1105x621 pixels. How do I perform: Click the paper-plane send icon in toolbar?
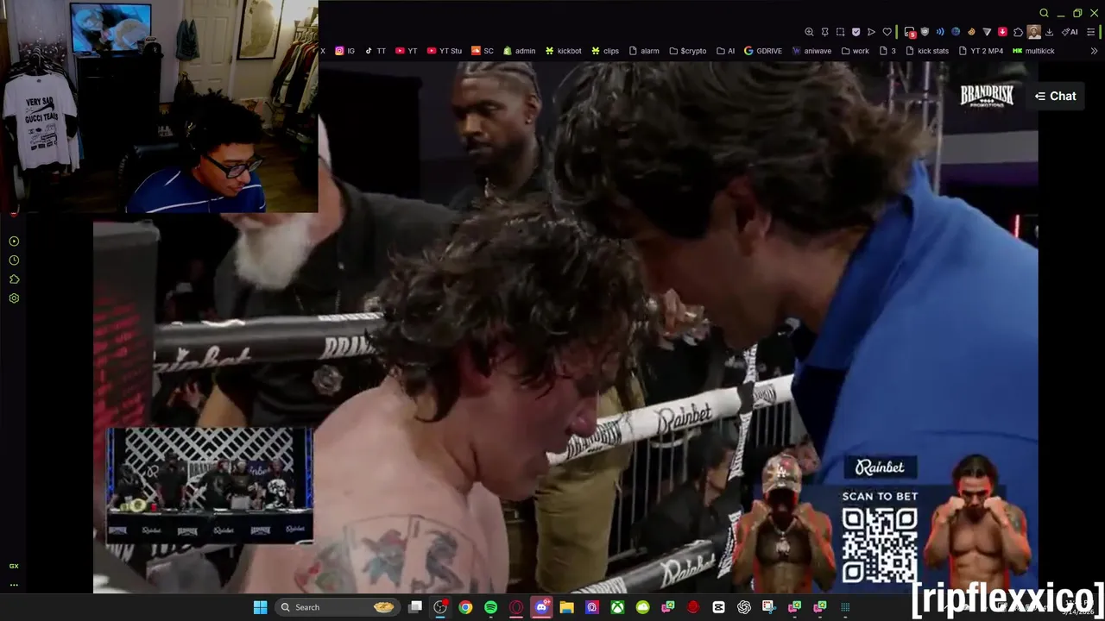tap(871, 32)
